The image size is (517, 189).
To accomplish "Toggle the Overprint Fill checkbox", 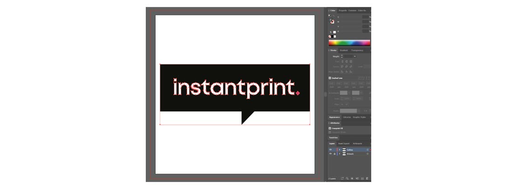I will pyautogui.click(x=330, y=128).
